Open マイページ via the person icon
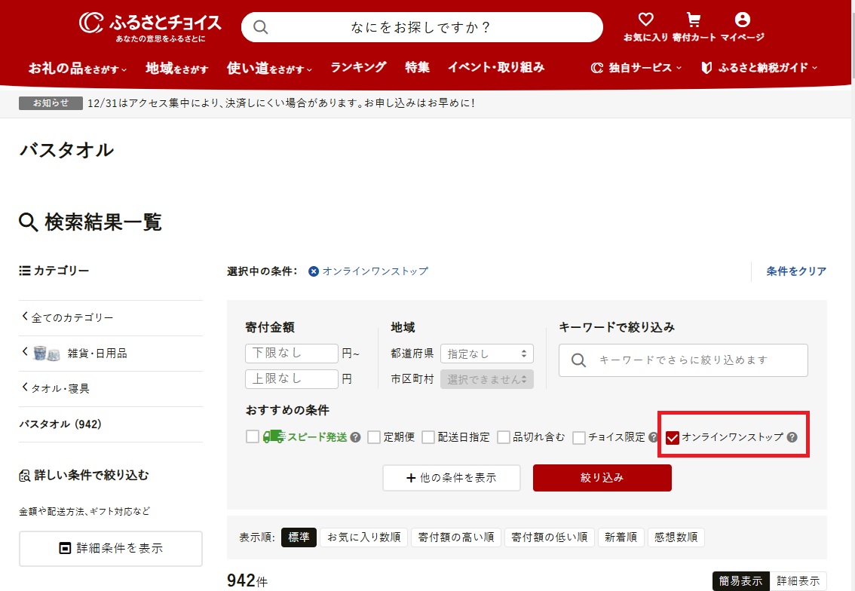 click(743, 20)
